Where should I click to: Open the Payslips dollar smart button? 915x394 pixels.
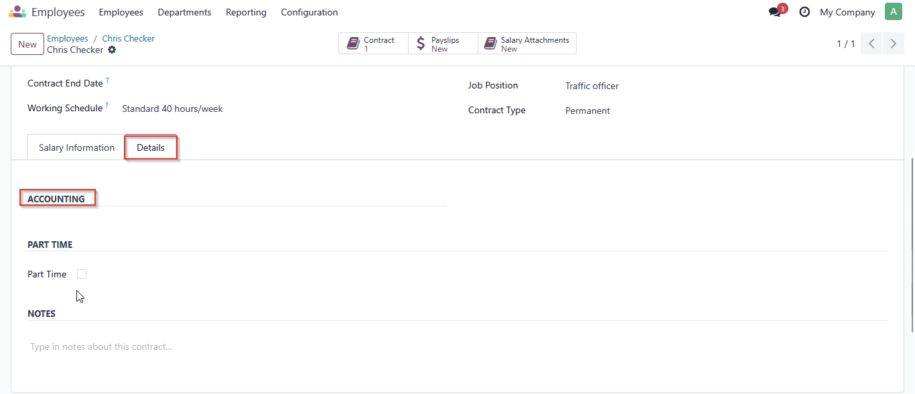coord(443,44)
